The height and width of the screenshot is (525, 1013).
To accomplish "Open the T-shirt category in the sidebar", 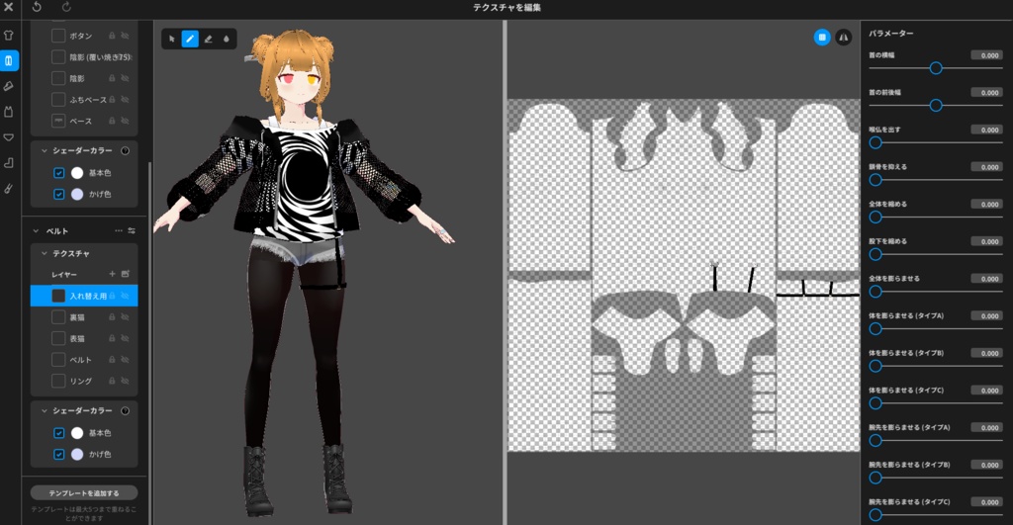I will tap(8, 36).
